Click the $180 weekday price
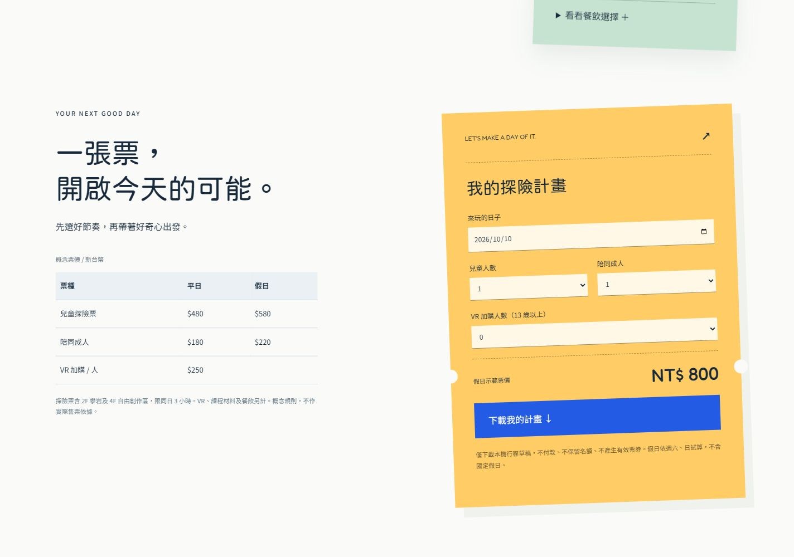Viewport: 794px width, 557px height. click(195, 342)
